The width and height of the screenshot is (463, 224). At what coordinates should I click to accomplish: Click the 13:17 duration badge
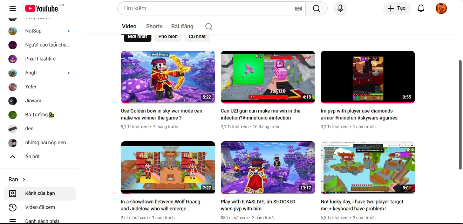(x=306, y=188)
